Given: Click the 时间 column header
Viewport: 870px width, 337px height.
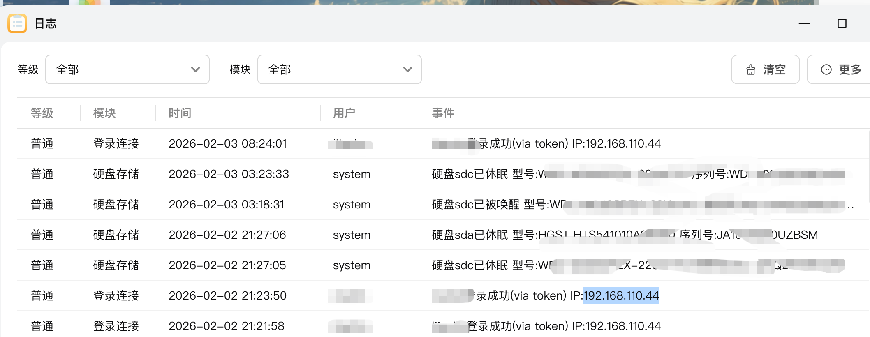Looking at the screenshot, I should (180, 113).
